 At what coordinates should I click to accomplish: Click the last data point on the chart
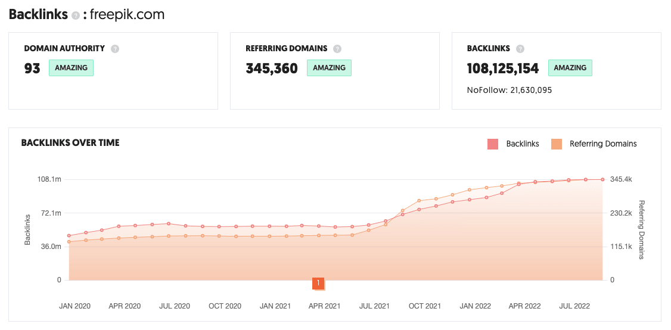click(602, 179)
